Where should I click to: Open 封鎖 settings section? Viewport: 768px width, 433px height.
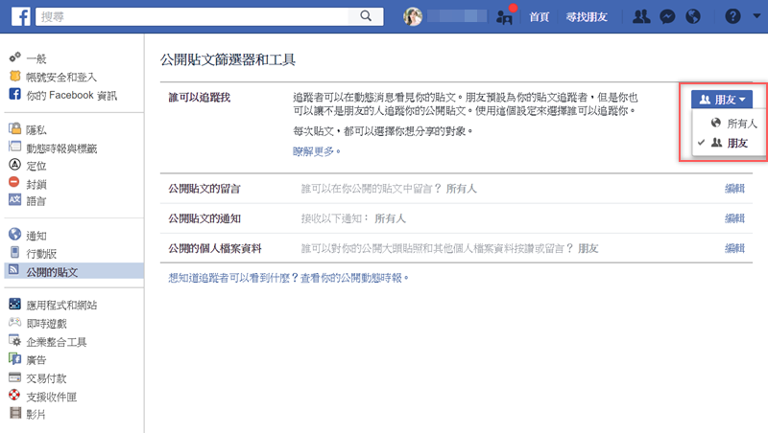pos(36,184)
